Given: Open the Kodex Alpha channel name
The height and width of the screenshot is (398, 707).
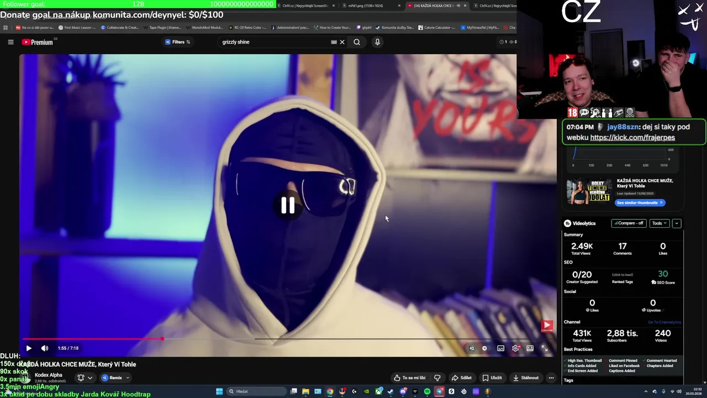Looking at the screenshot, I should click(49, 375).
